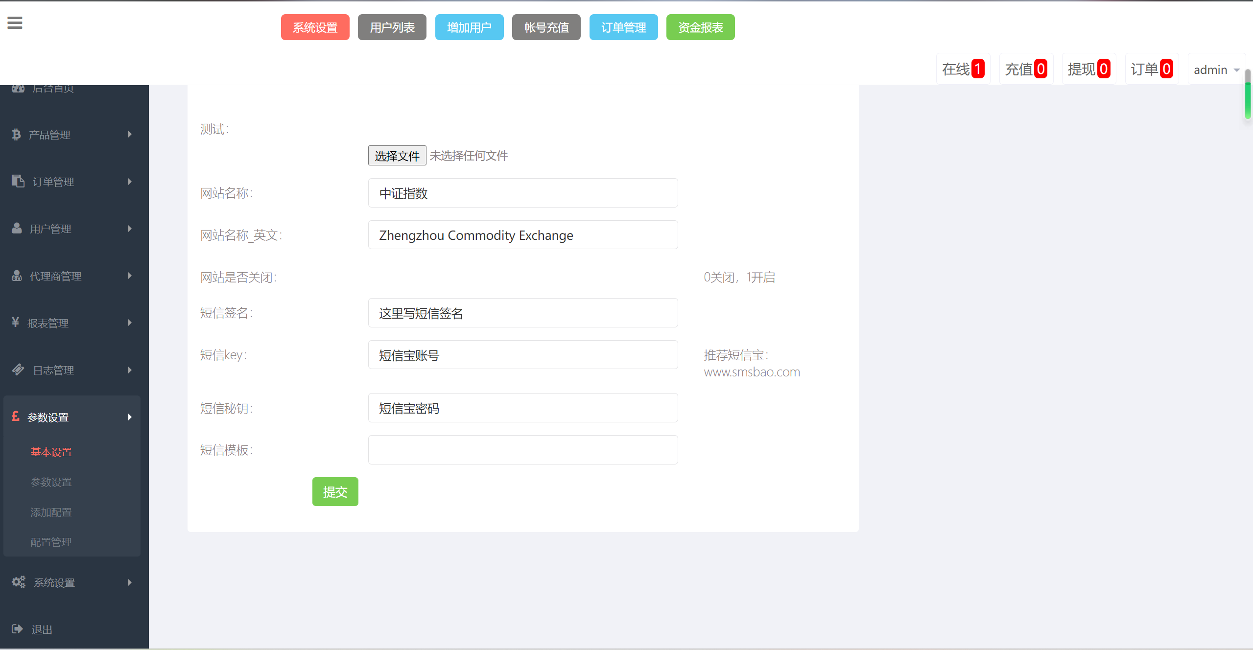Screen dimensions: 1253x650
Task: Click the user icon beside 用户管理
Action: point(17,229)
